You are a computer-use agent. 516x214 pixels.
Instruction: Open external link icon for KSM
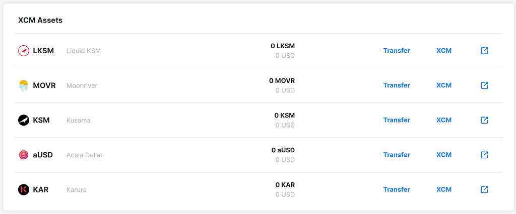tap(484, 120)
